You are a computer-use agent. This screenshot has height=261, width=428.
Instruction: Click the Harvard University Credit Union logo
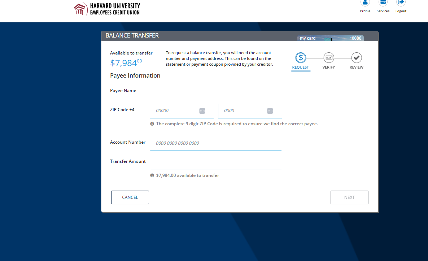(107, 9)
